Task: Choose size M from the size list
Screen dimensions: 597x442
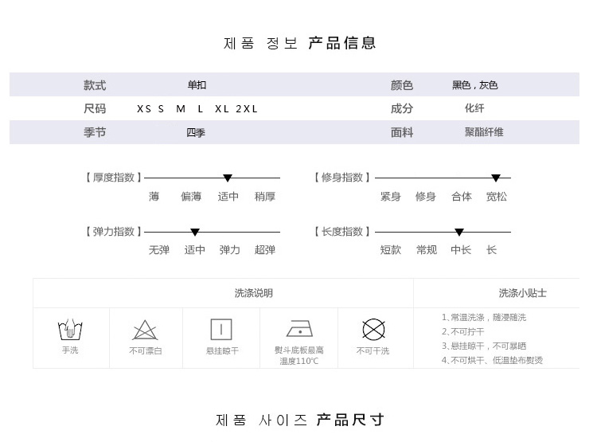Action: (x=181, y=109)
